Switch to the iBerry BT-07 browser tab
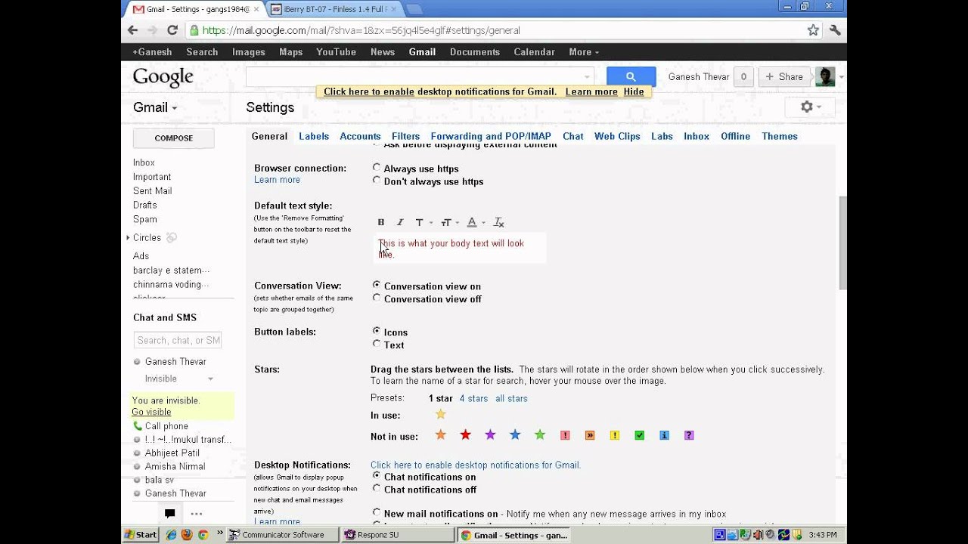 coord(334,9)
